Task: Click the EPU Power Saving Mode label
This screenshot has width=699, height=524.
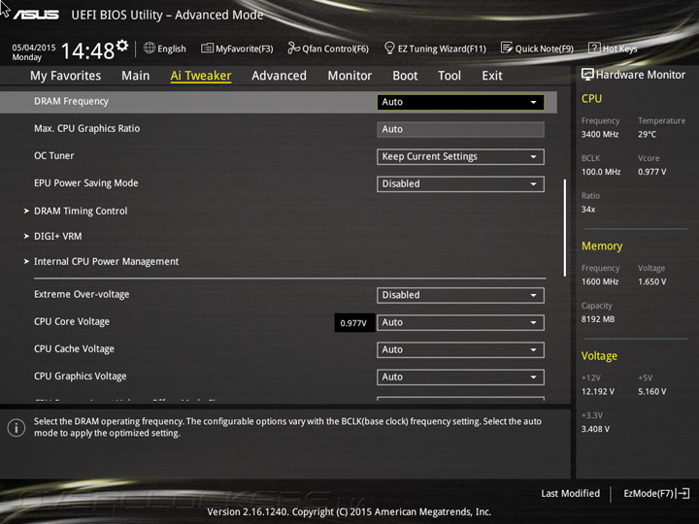Action: (86, 183)
